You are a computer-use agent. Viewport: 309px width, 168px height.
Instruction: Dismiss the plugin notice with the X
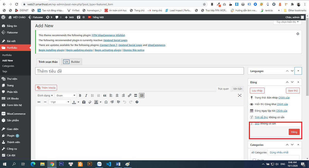[x=298, y=34]
